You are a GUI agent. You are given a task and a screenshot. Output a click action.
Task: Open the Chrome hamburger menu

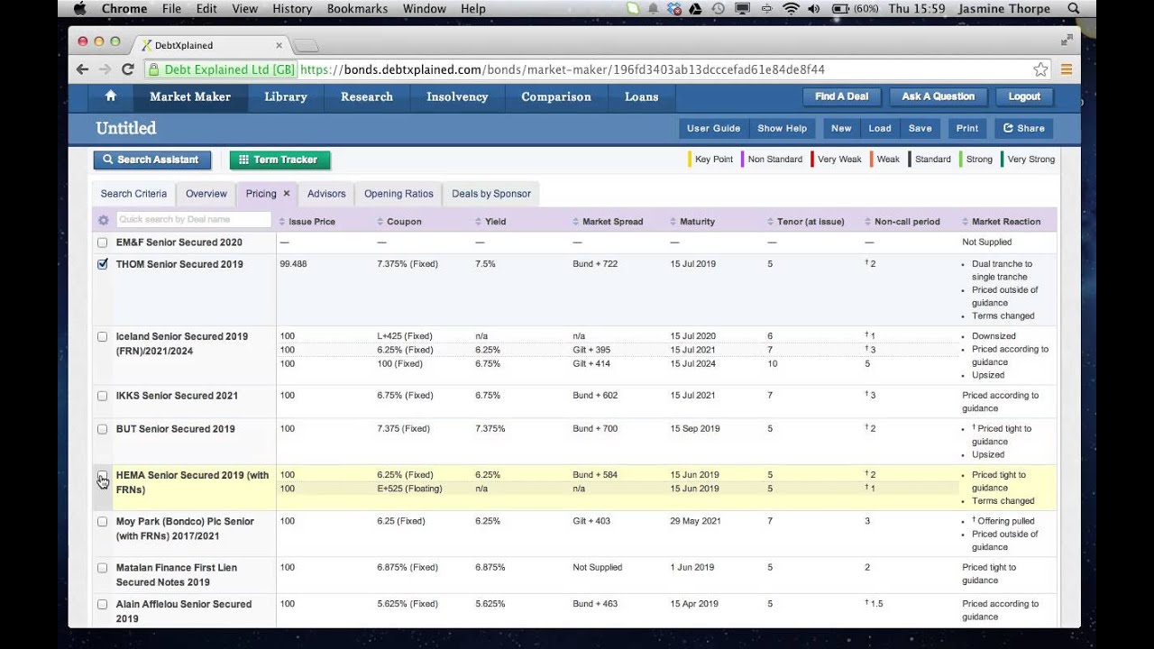(x=1067, y=69)
